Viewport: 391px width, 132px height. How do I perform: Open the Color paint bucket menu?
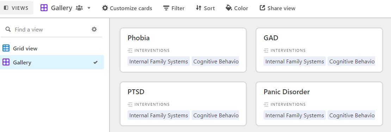click(237, 8)
